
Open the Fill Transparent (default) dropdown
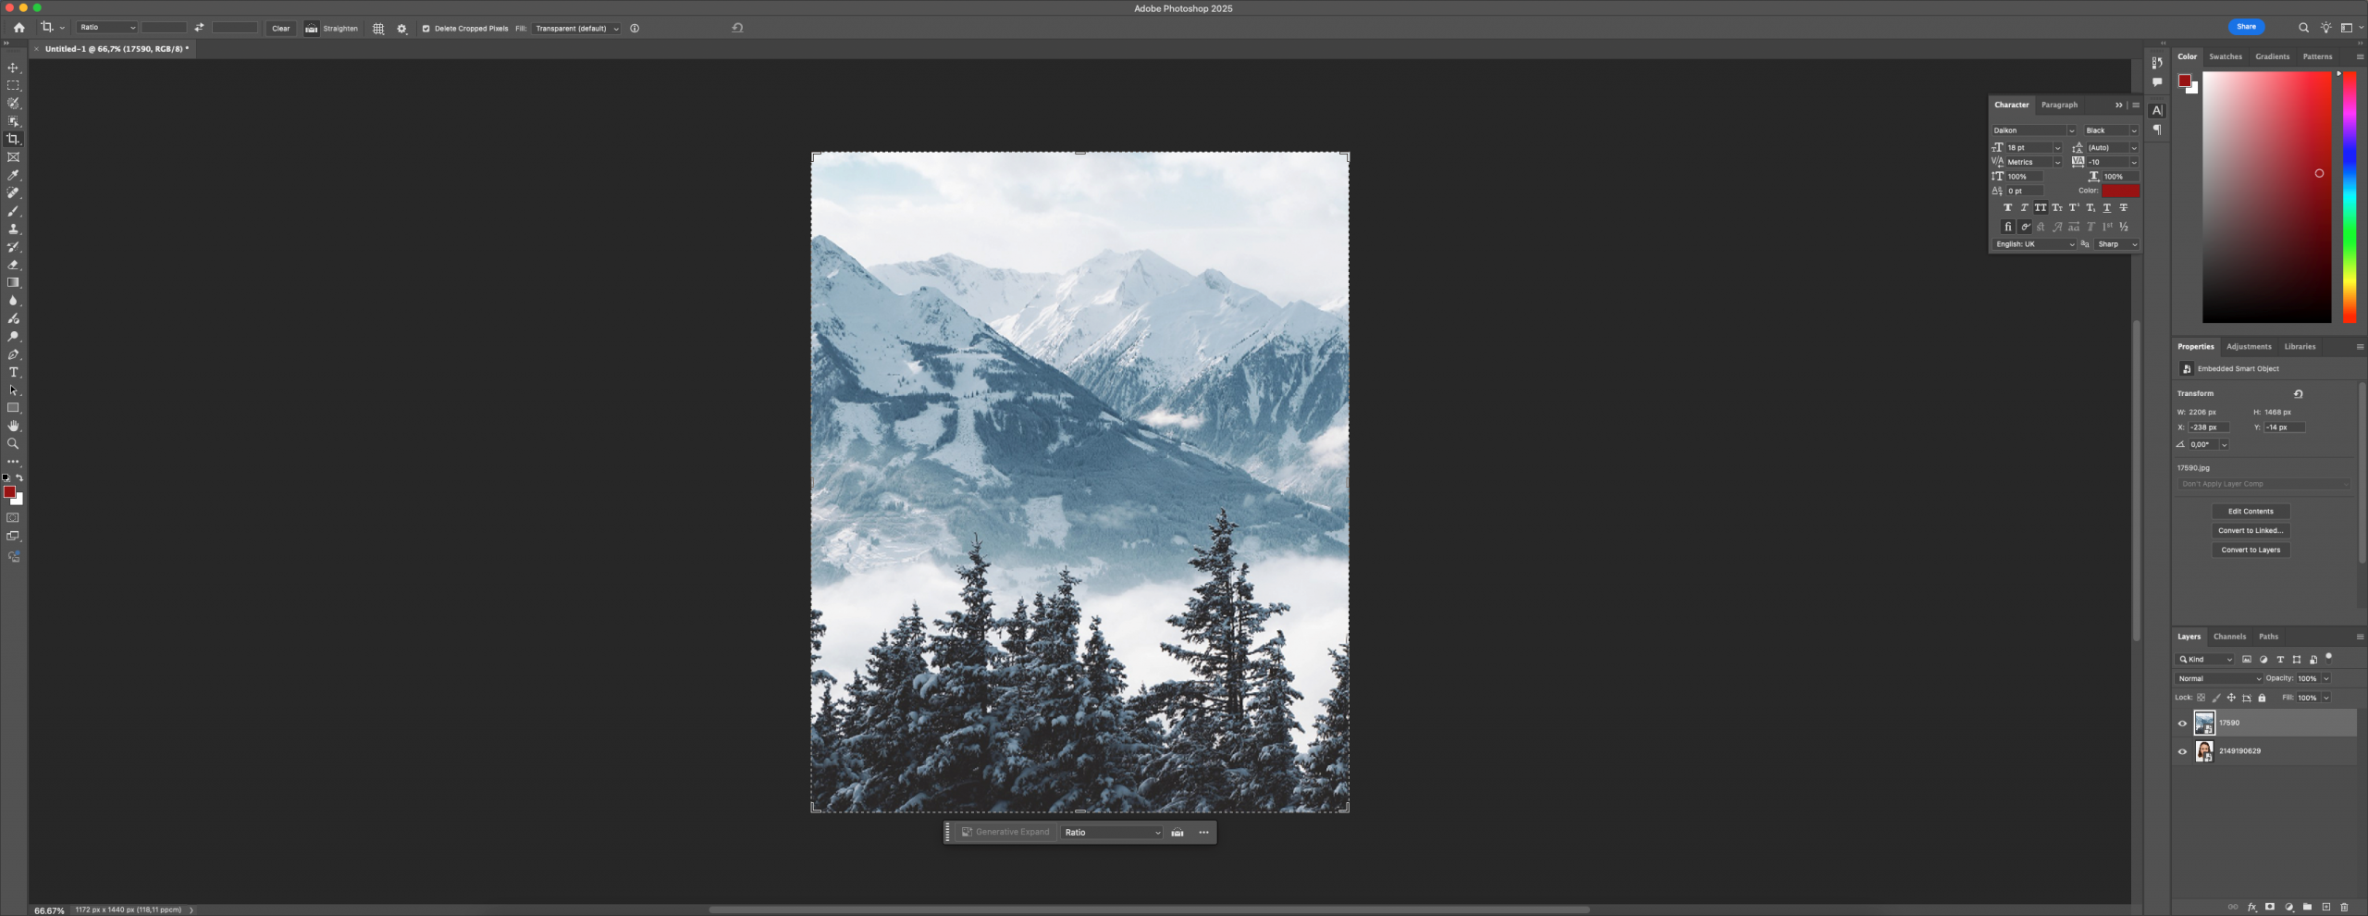click(576, 29)
